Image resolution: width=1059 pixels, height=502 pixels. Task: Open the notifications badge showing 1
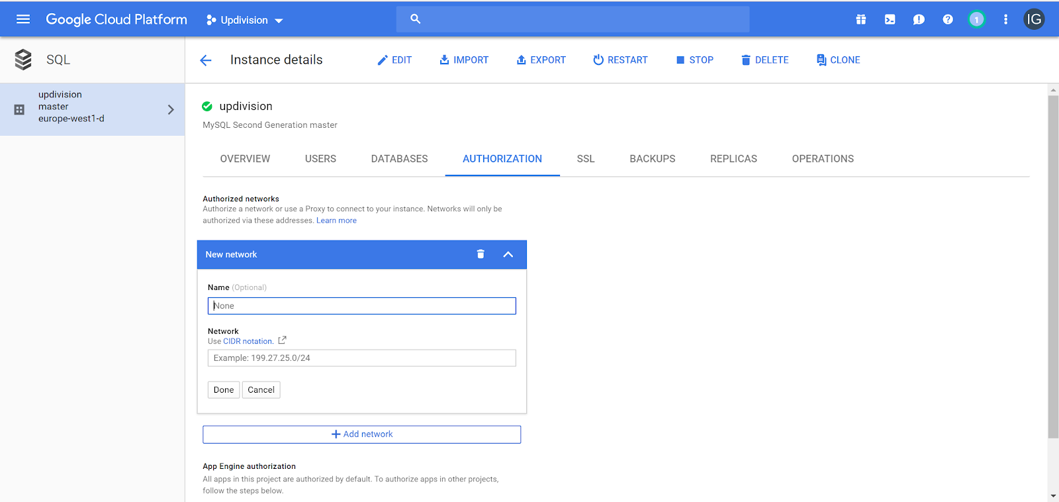click(976, 20)
